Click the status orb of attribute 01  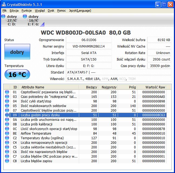pyautogui.click(x=7, y=92)
